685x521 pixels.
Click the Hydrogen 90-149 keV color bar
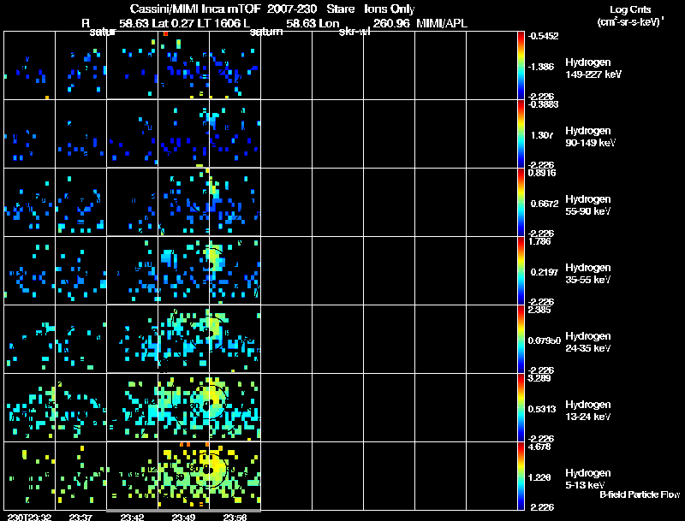[521, 134]
